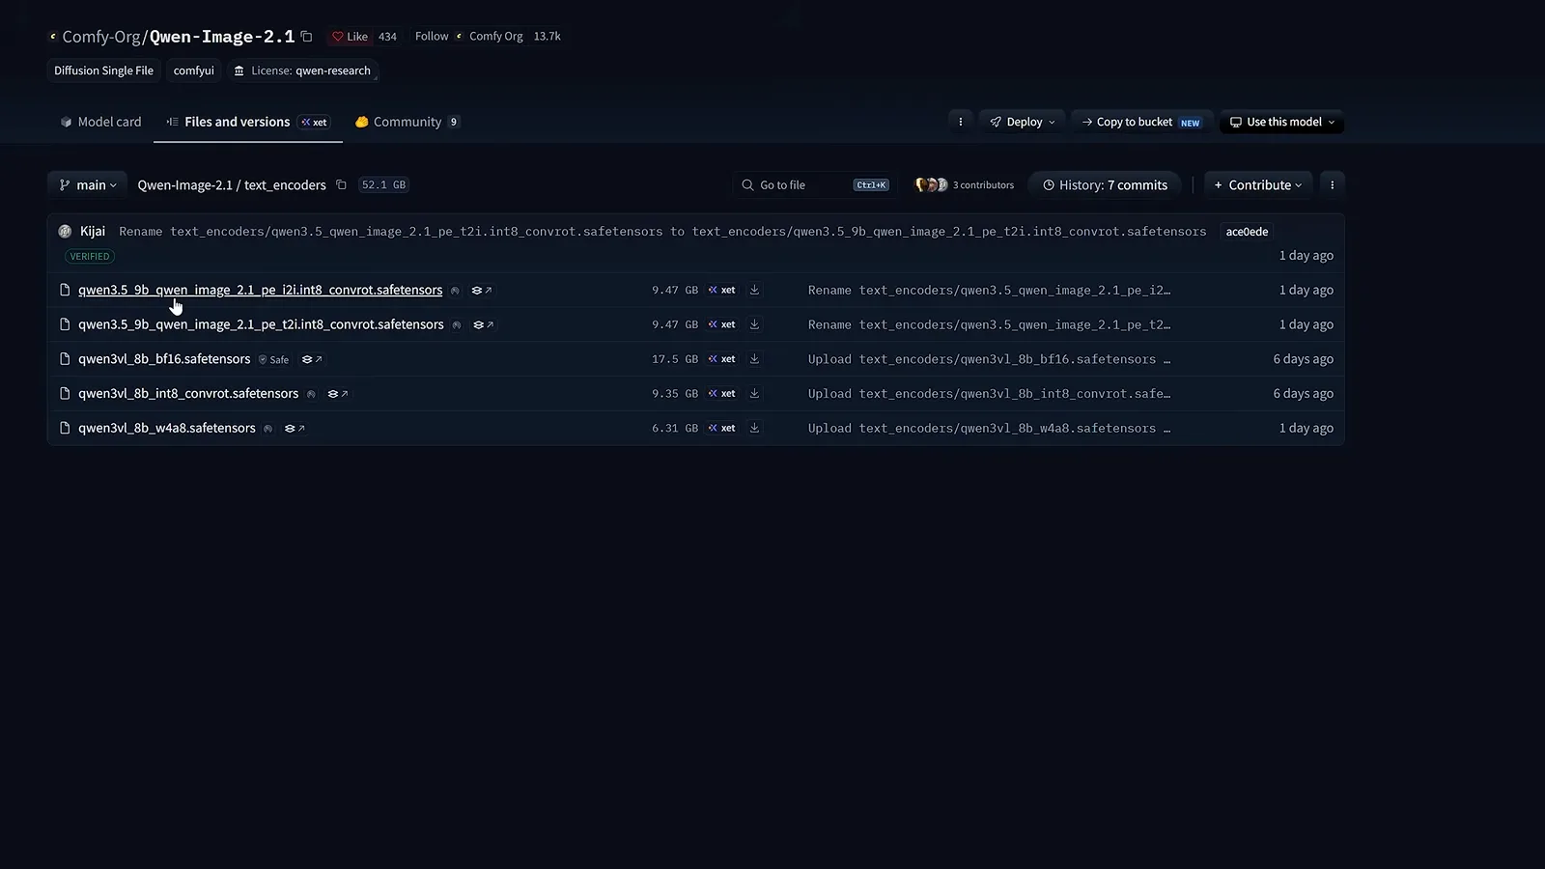View scan status of qwen3vl_8b_w4a8.safetensors
This screenshot has width=1545, height=869.
tap(268, 429)
